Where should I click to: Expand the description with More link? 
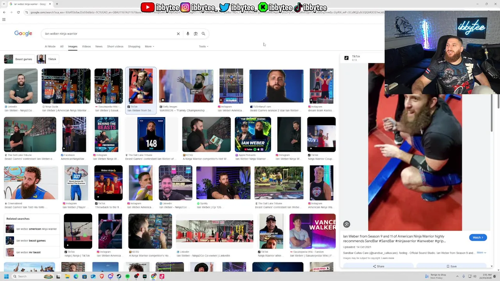(481, 253)
